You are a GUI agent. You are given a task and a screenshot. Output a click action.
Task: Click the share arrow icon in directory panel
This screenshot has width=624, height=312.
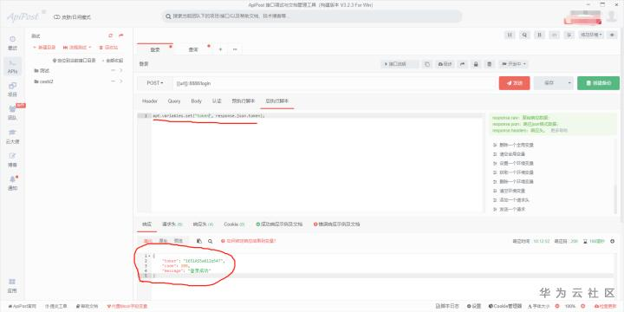[x=121, y=36]
